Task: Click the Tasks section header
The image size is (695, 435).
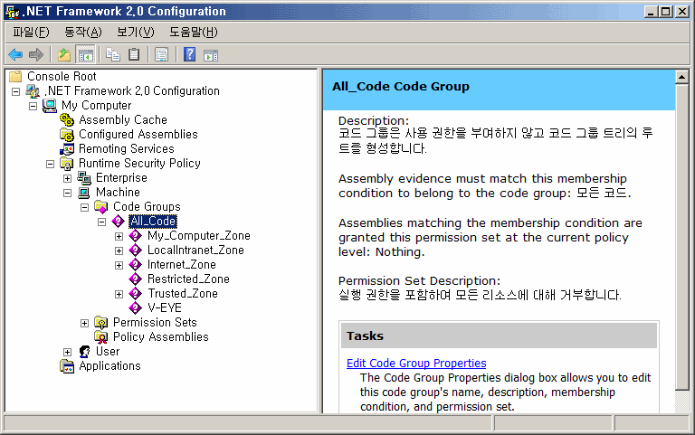Action: (x=499, y=336)
